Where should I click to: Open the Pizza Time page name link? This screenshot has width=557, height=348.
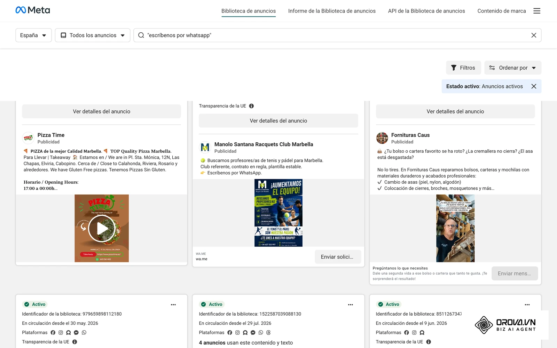(51, 135)
